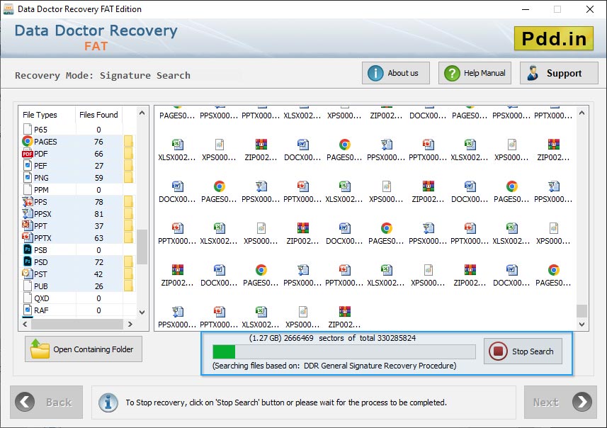Click the sectors scanned status text

(332, 338)
